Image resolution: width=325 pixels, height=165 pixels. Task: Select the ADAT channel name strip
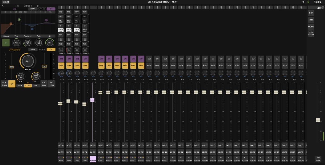[x=93, y=159]
